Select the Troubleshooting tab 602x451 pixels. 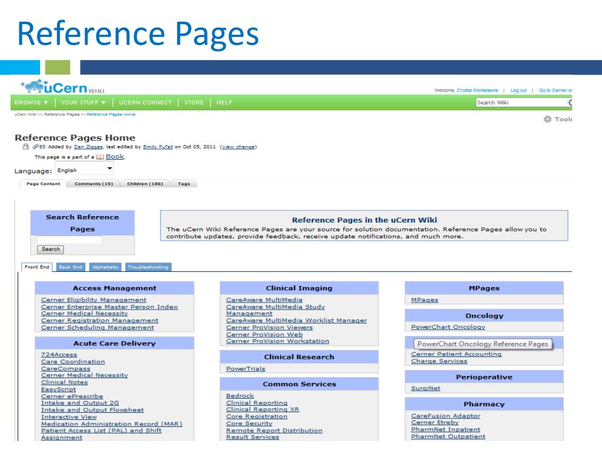tap(148, 267)
